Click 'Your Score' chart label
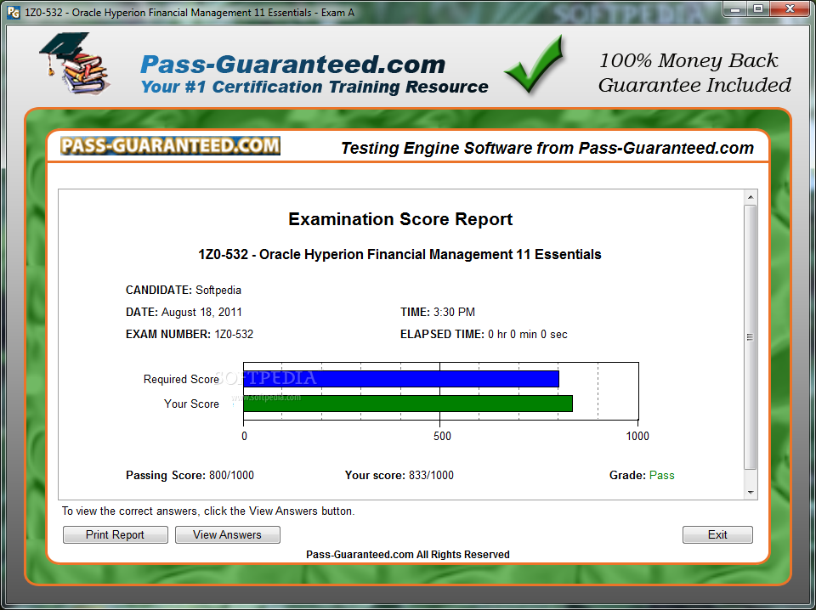 pos(191,404)
